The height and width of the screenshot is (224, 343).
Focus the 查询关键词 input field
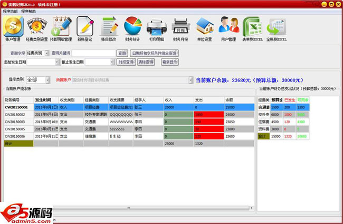pyautogui.click(x=93, y=53)
